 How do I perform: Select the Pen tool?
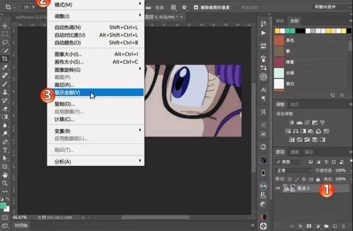tap(5, 142)
